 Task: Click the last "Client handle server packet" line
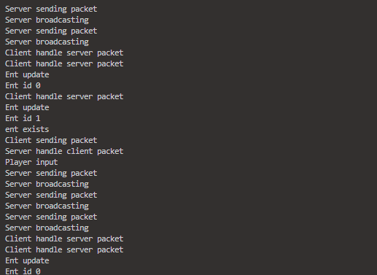click(x=64, y=249)
